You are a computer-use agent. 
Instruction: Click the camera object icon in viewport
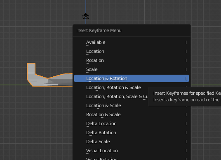pyautogui.click(x=86, y=16)
